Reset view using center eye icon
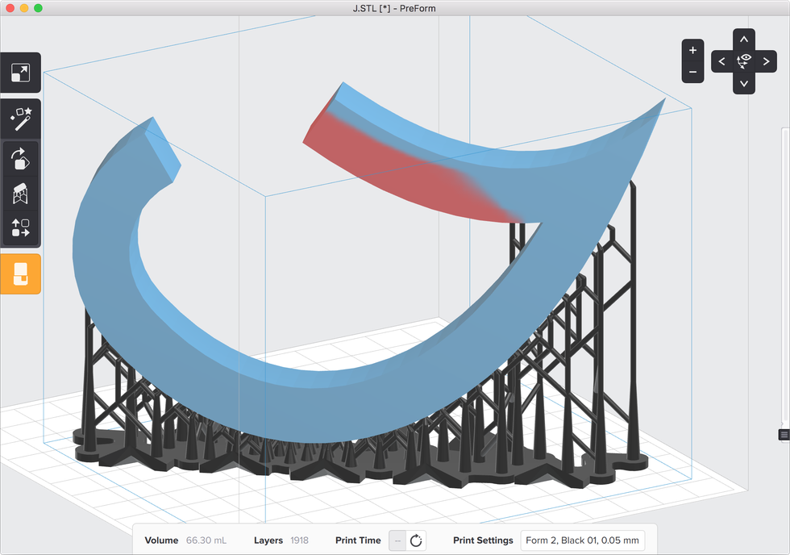 point(744,61)
